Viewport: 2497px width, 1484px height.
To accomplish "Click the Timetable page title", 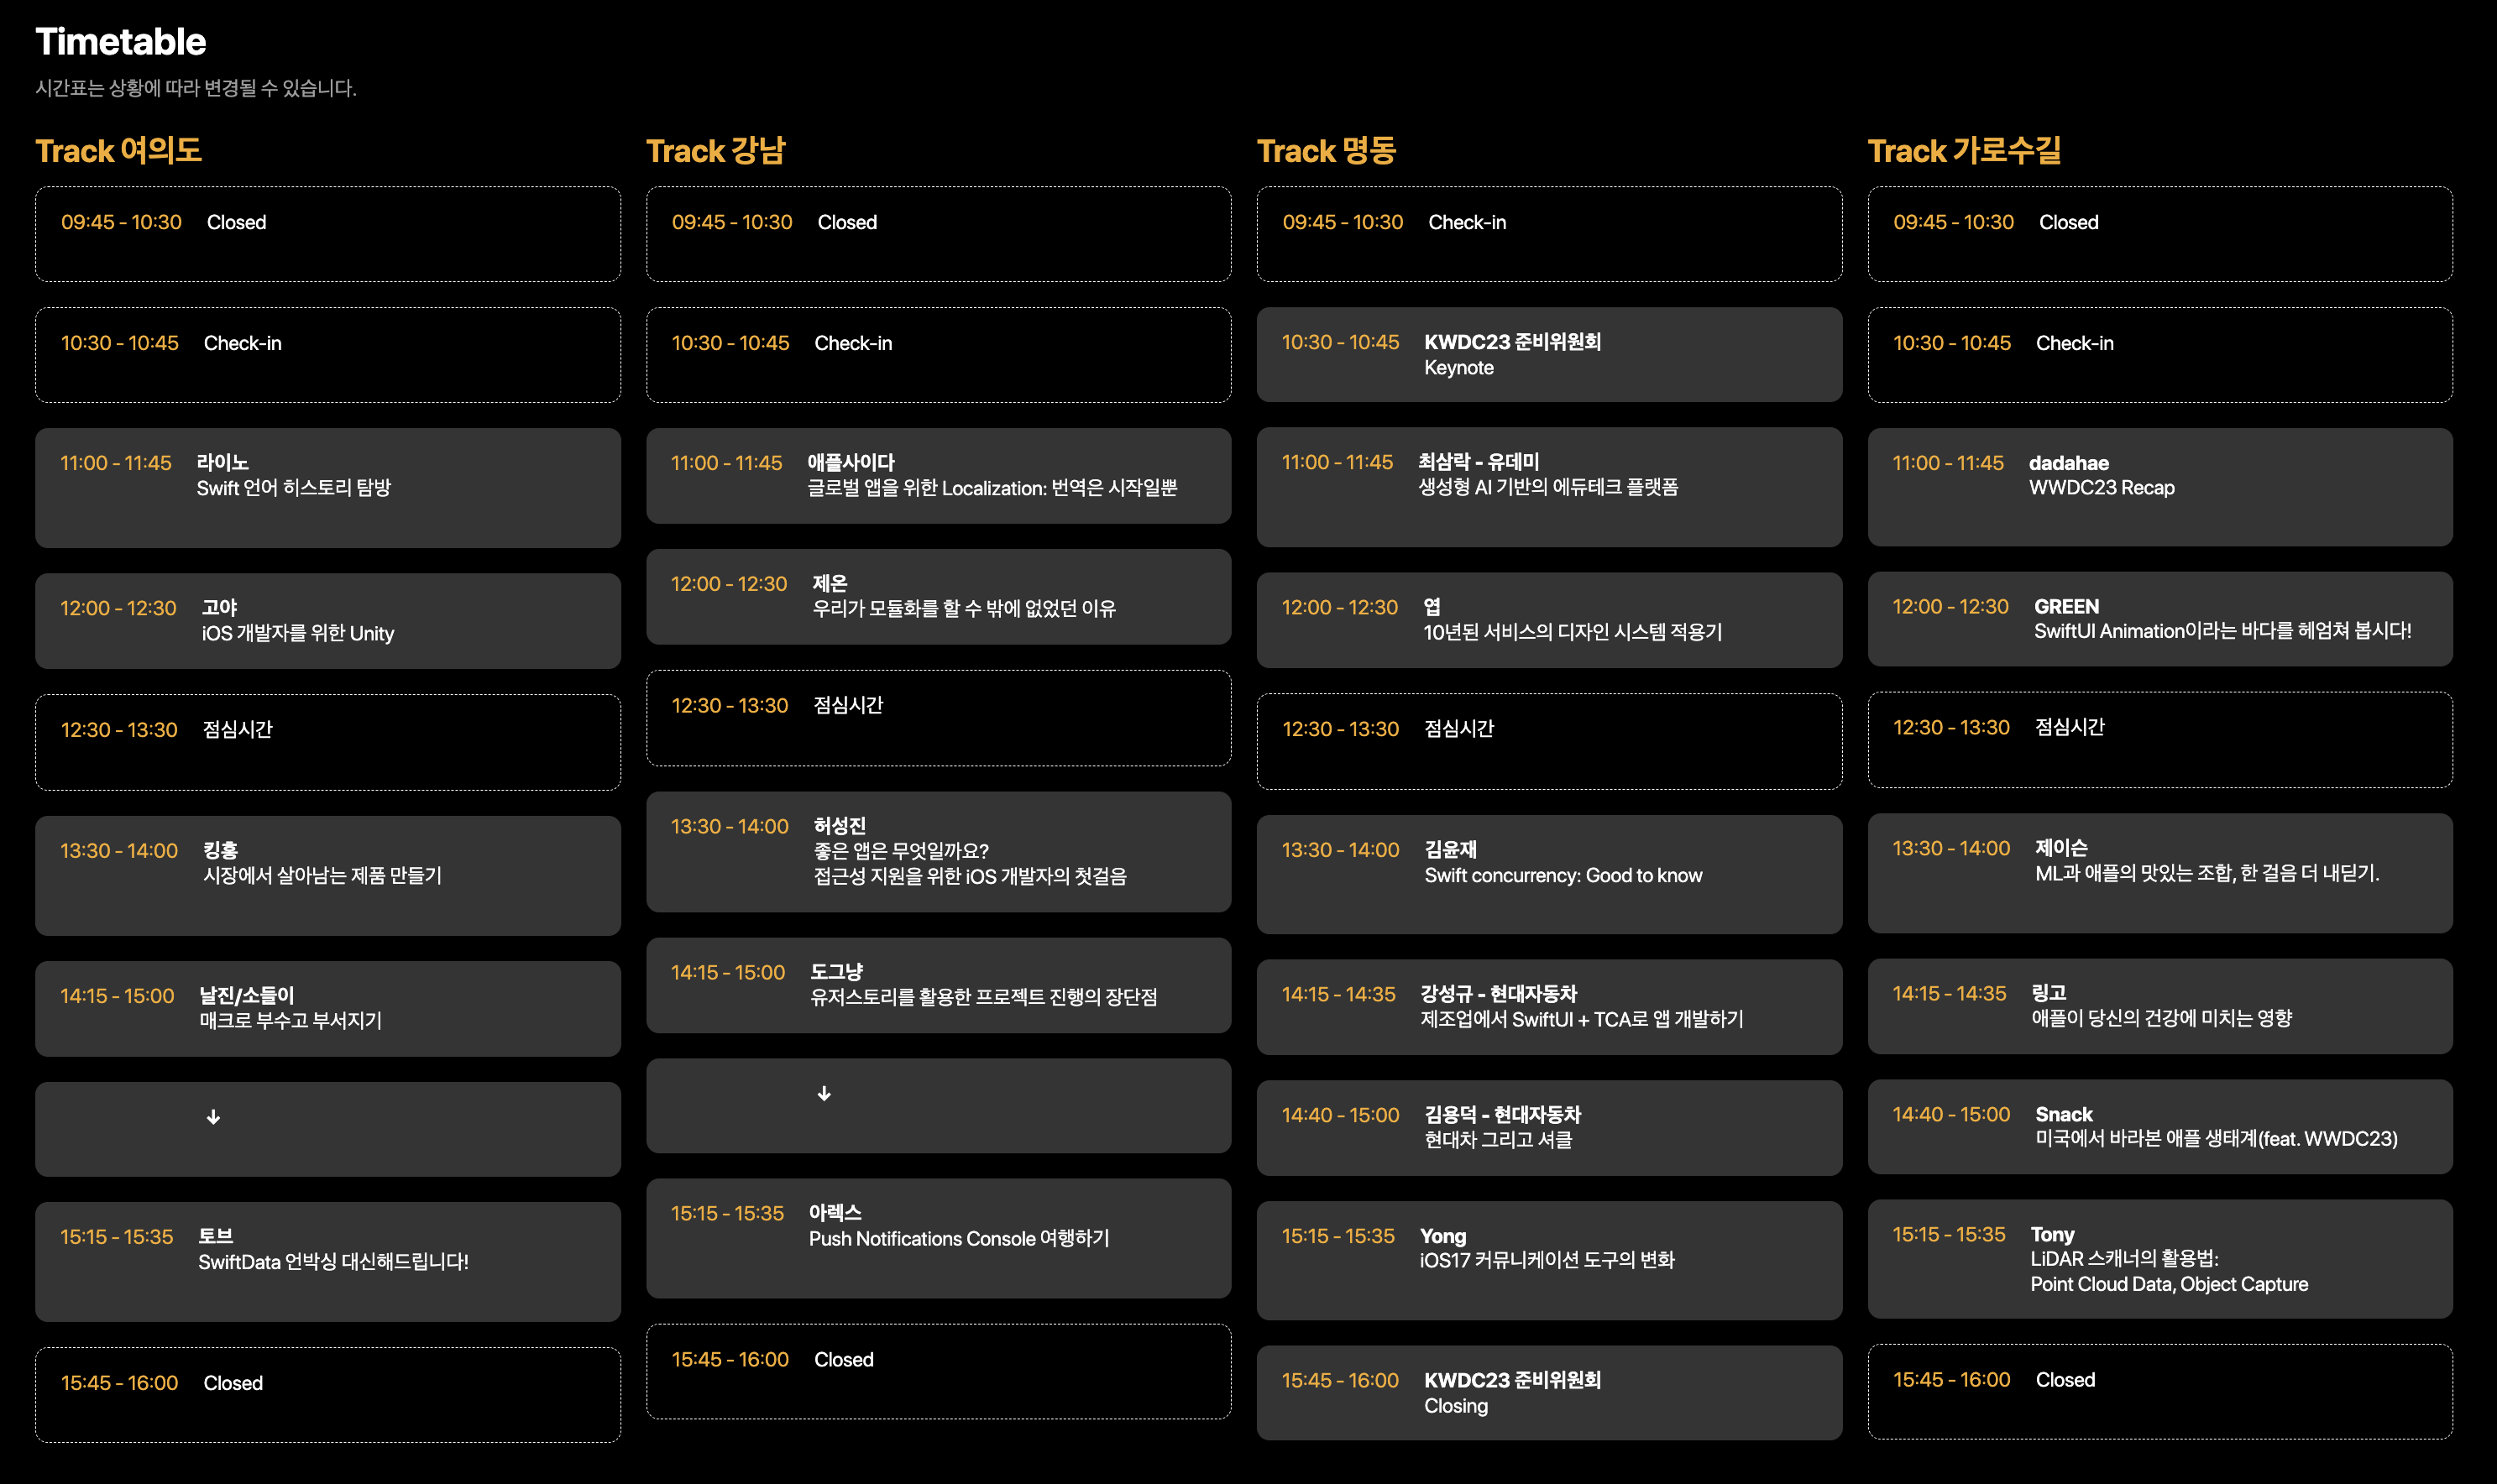I will tap(120, 42).
